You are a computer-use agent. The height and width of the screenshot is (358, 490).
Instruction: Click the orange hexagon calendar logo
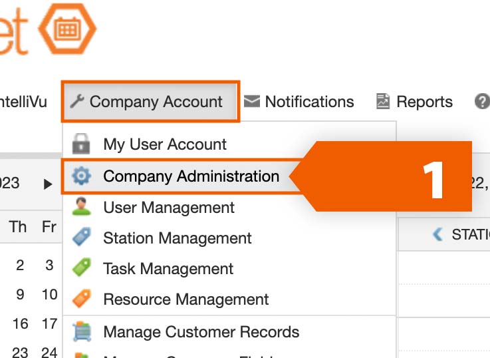coord(66,30)
